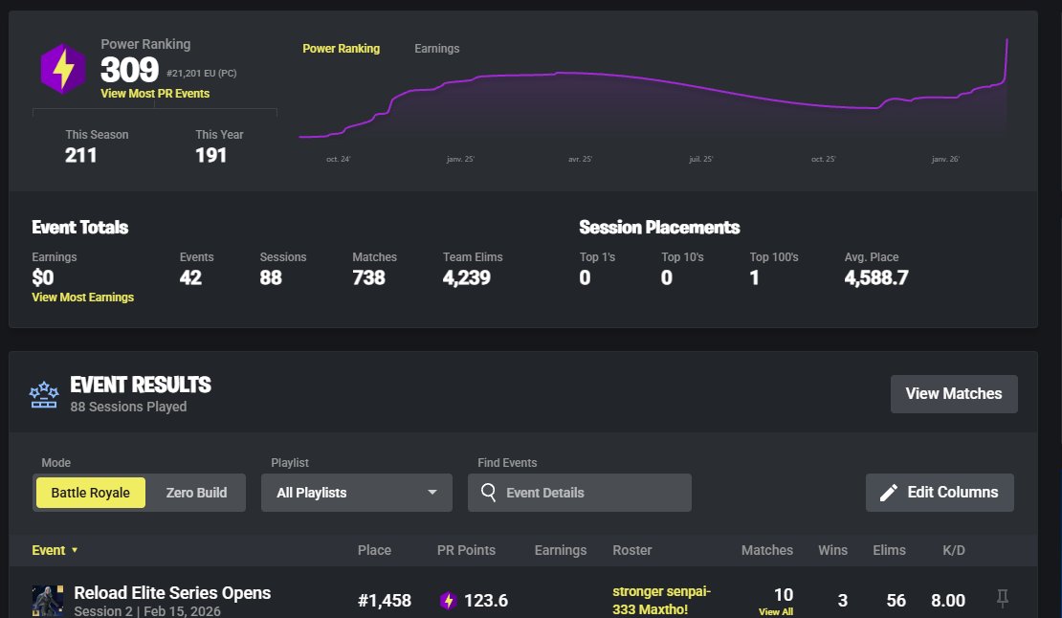Click the Team Elims value 4,239
1062x618 pixels.
[467, 277]
